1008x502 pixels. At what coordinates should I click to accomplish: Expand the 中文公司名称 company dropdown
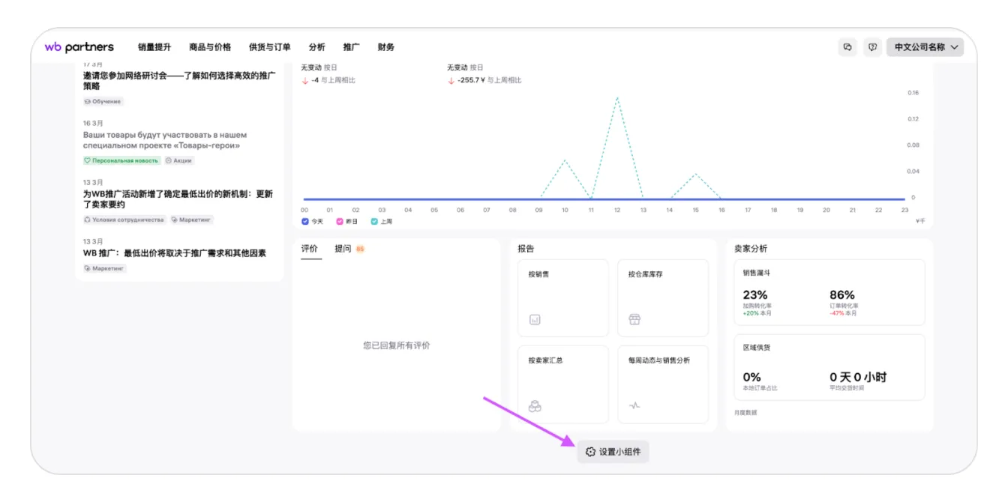[925, 47]
